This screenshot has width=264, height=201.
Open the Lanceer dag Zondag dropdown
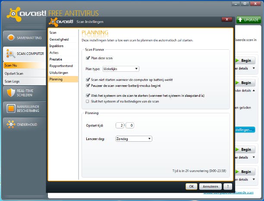(x=134, y=139)
